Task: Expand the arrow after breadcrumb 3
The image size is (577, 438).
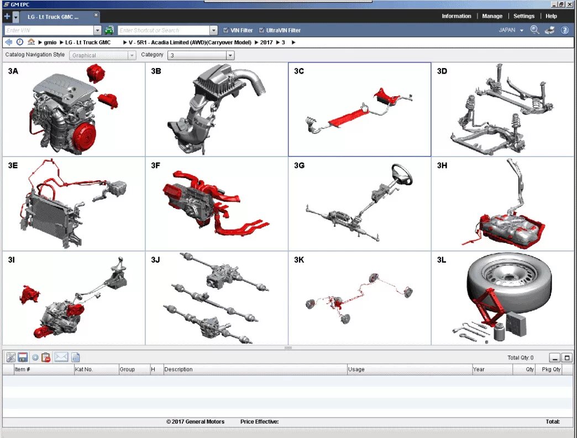Action: 293,43
